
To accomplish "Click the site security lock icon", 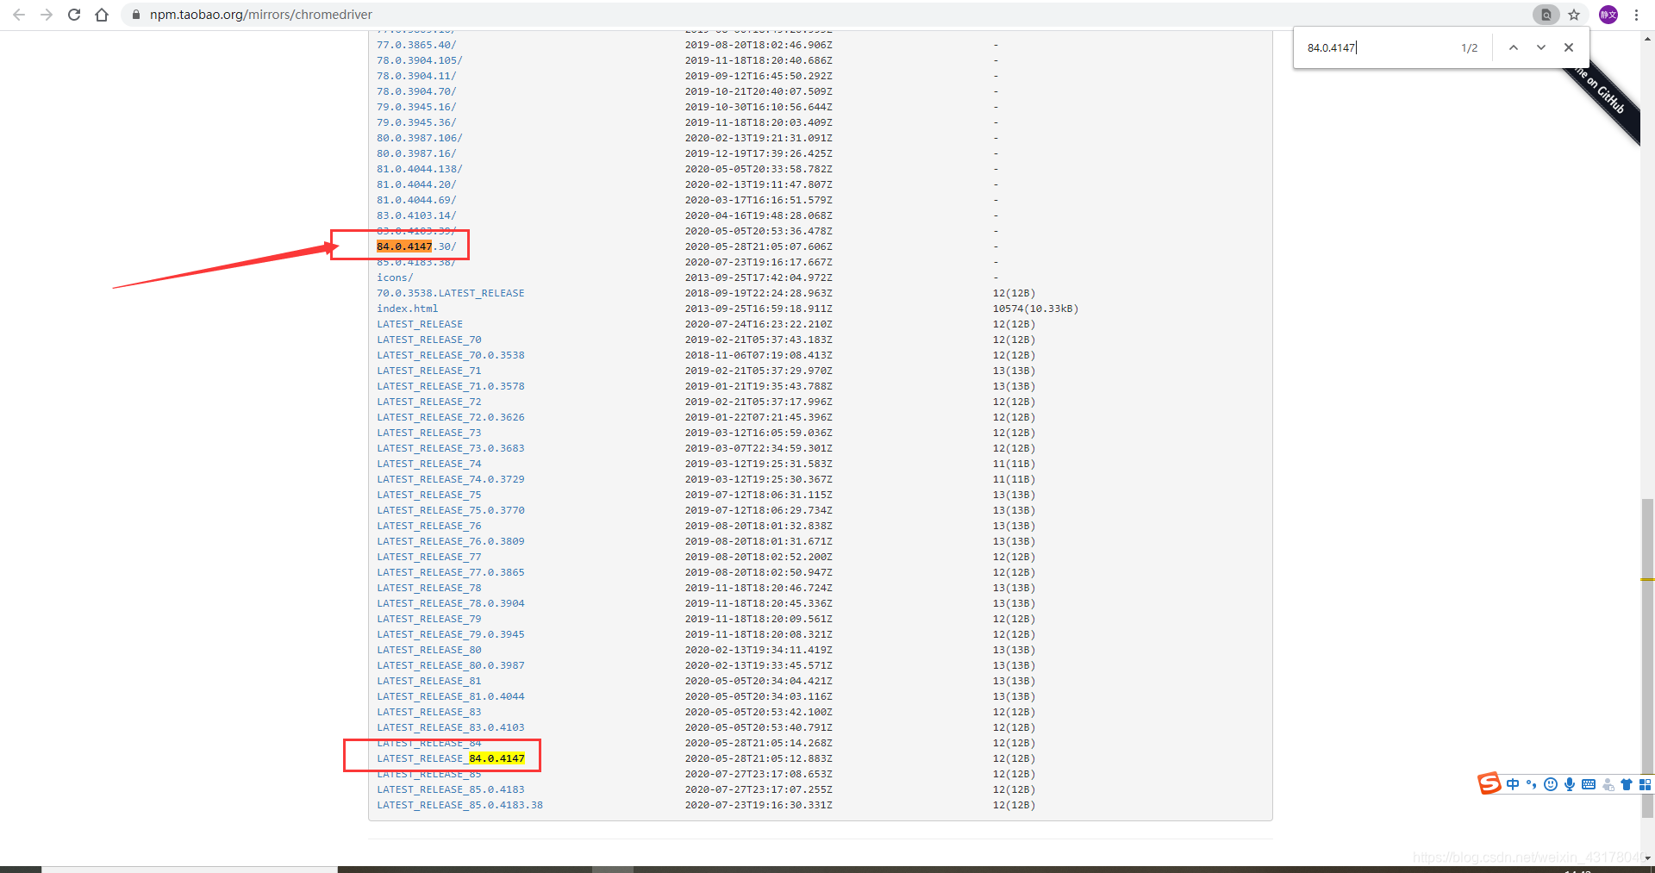I will 135,15.
